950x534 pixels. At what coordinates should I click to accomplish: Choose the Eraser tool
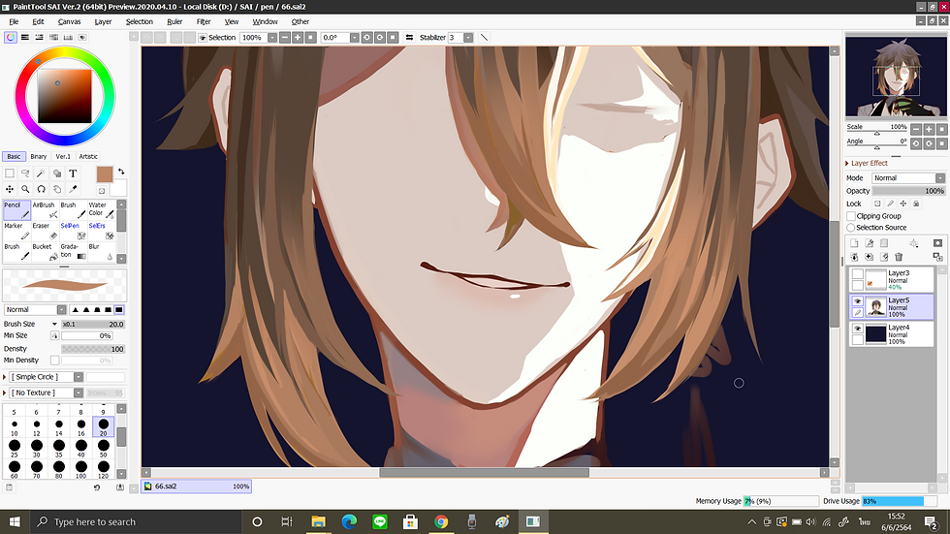(x=45, y=231)
